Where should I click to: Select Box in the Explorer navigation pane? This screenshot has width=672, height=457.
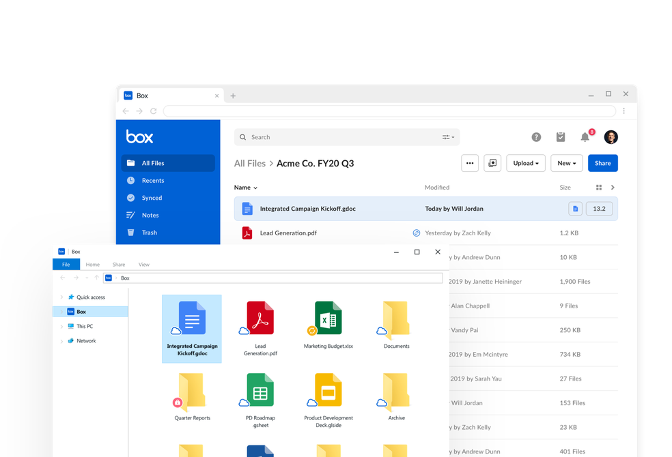pos(90,312)
